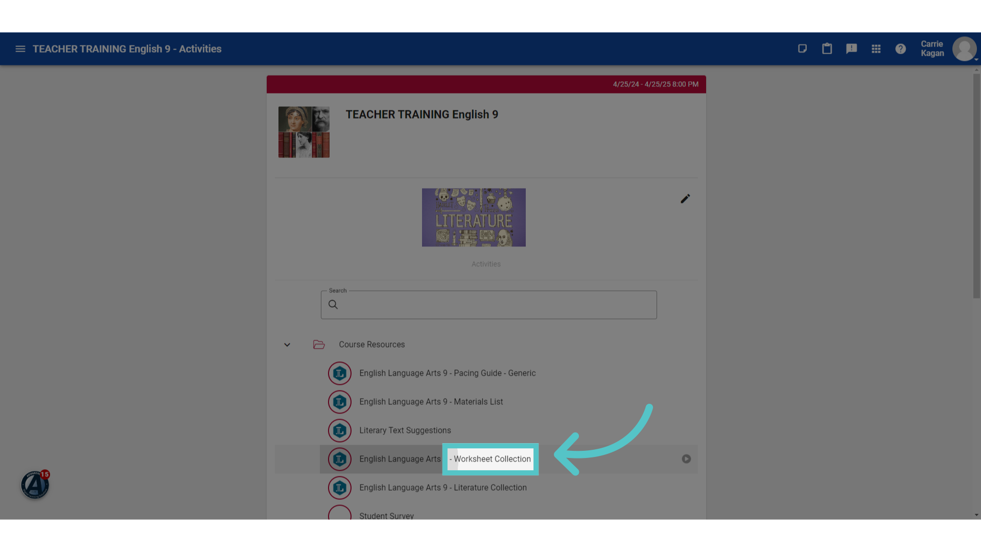The width and height of the screenshot is (981, 552).
Task: Click the play arrow on Worksheet Collection row
Action: [x=686, y=459]
